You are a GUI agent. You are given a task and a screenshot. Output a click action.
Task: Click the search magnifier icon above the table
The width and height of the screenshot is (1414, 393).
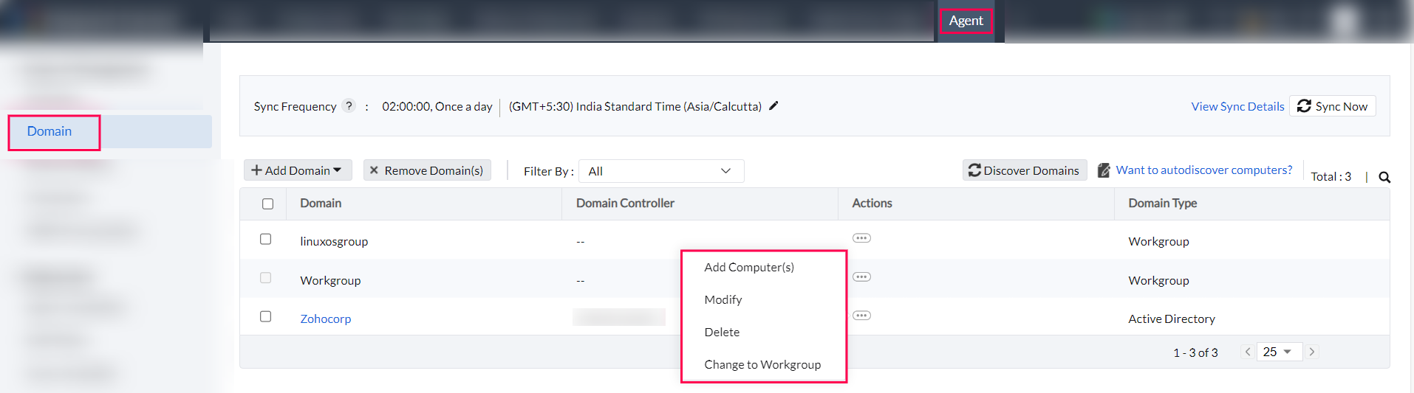pyautogui.click(x=1384, y=177)
